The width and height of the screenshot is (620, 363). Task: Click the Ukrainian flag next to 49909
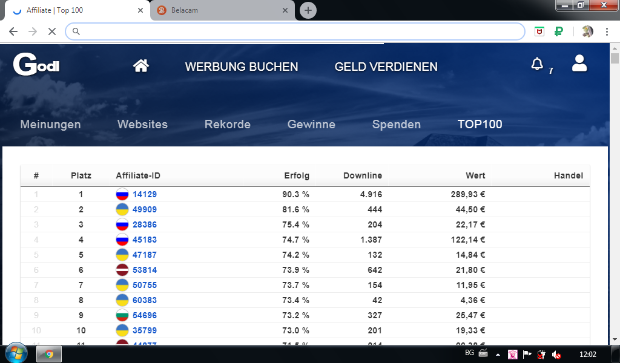122,209
